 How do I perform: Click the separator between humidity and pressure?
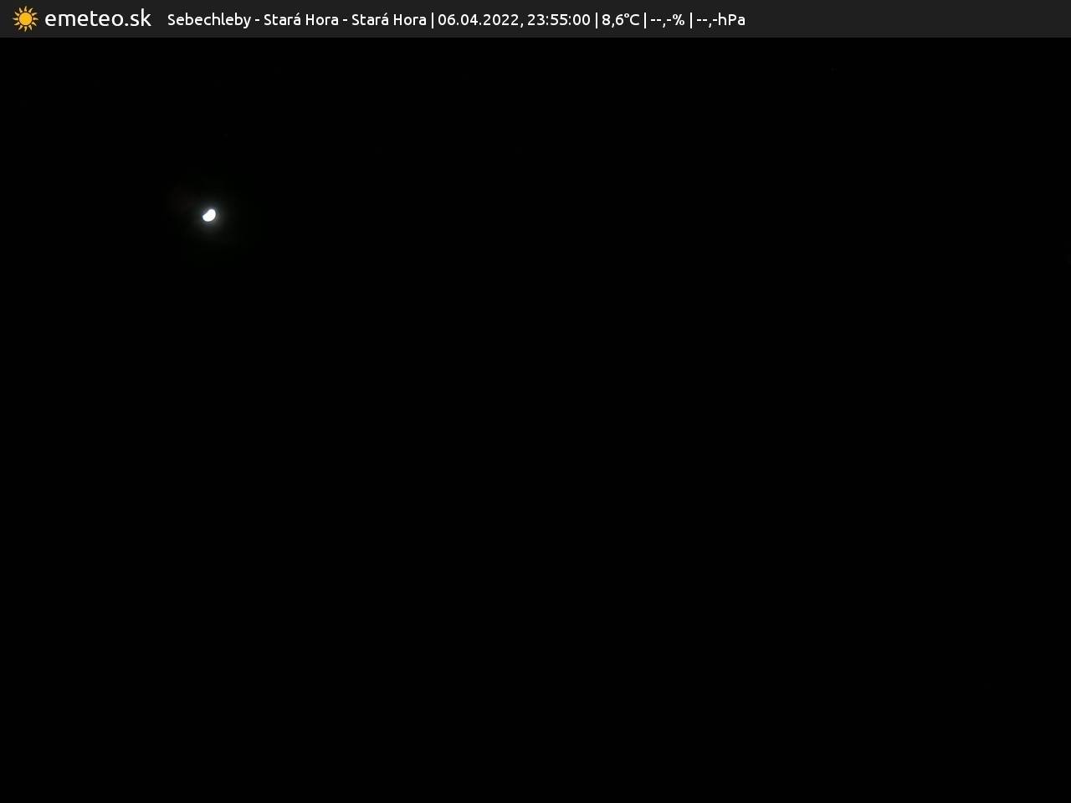coord(690,19)
